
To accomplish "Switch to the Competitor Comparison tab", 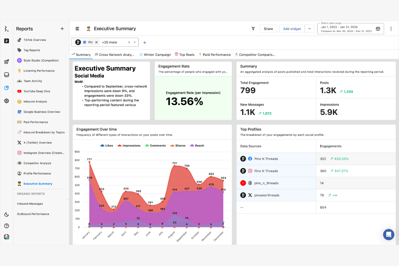I will pos(255,54).
